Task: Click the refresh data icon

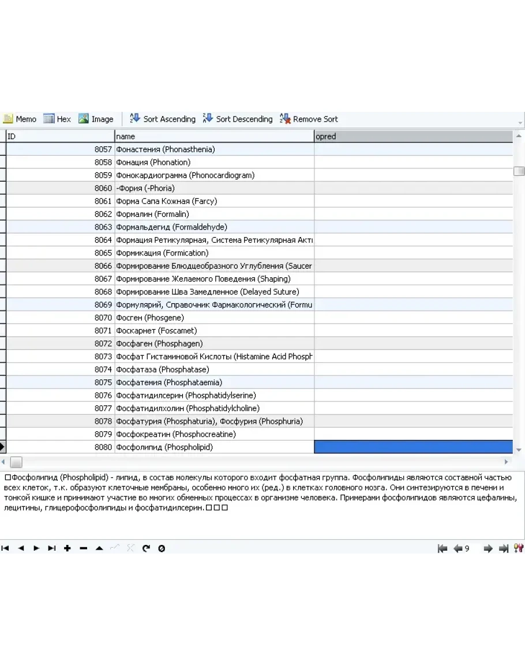Action: 146,548
